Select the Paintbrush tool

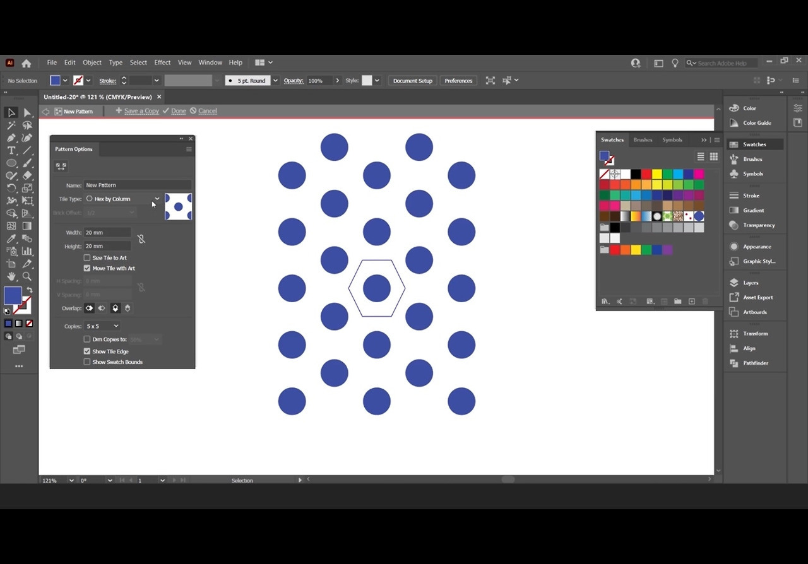pos(27,163)
